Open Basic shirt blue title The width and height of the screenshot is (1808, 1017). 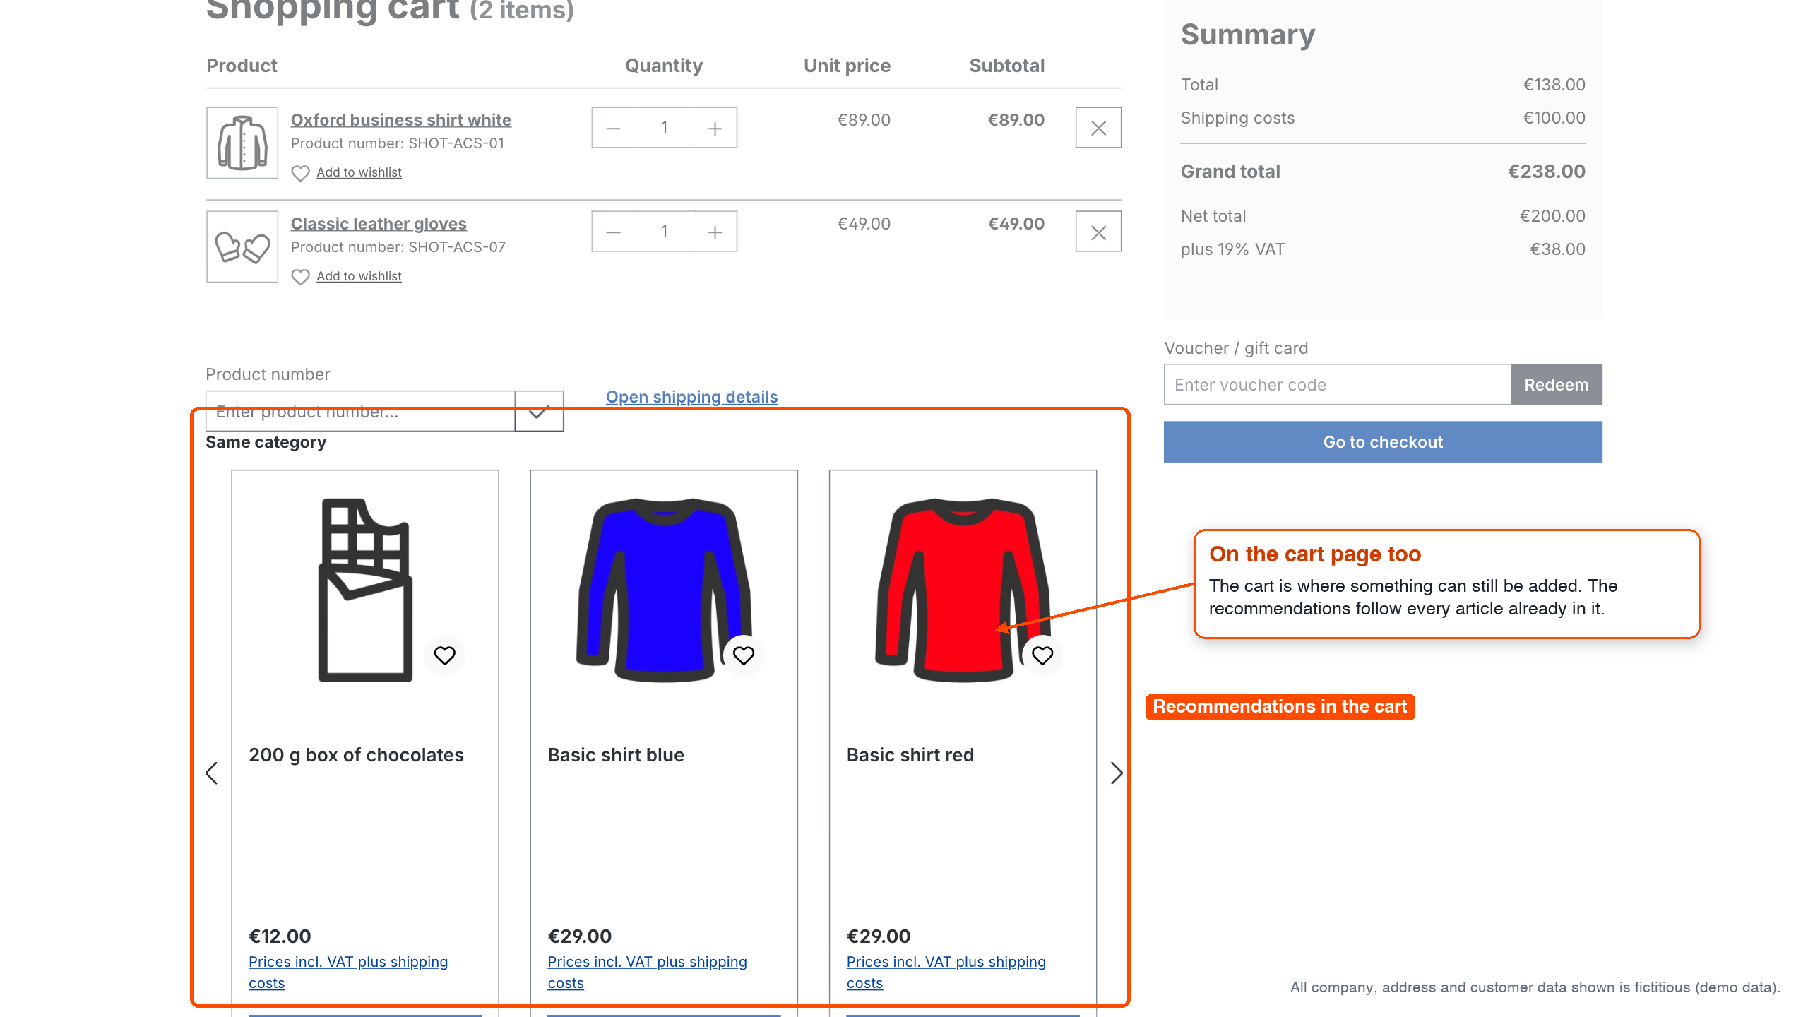[616, 755]
